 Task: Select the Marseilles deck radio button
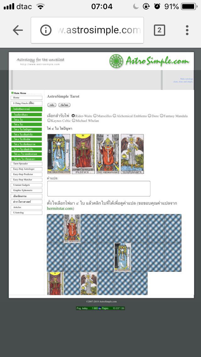click(95, 116)
